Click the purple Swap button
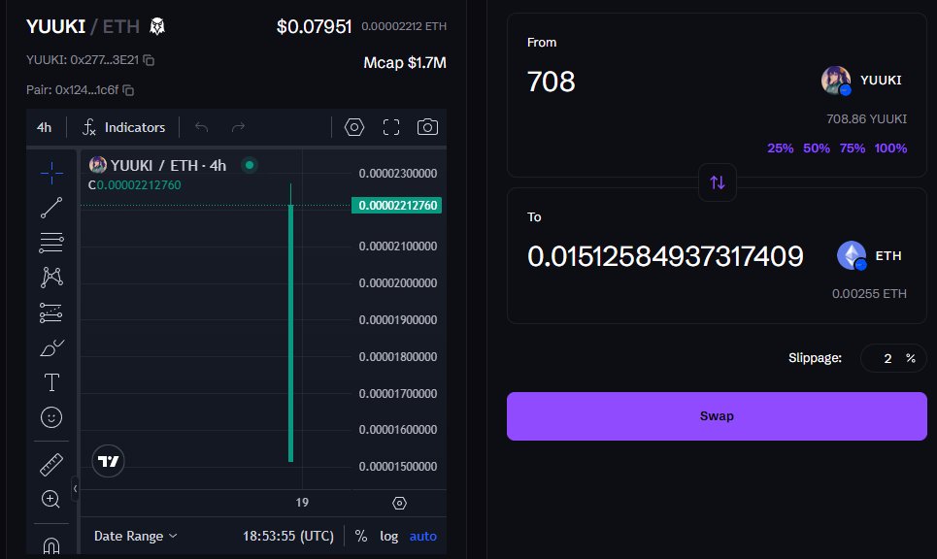The image size is (937, 559). pyautogui.click(x=717, y=416)
